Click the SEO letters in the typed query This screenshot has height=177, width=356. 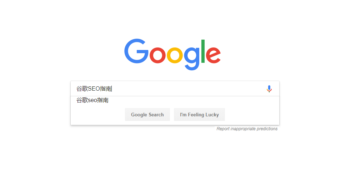coord(94,89)
